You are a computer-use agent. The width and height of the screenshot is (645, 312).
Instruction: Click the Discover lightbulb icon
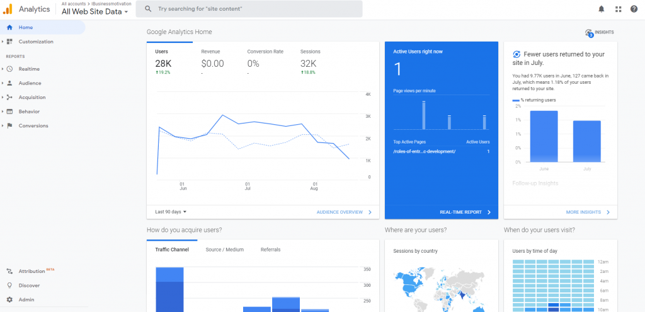coord(10,286)
